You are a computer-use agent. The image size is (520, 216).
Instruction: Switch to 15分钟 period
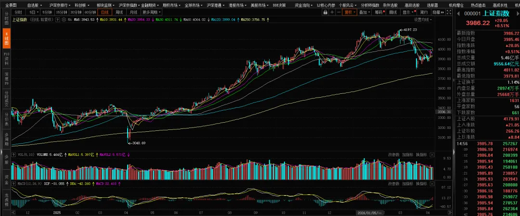click(x=61, y=12)
